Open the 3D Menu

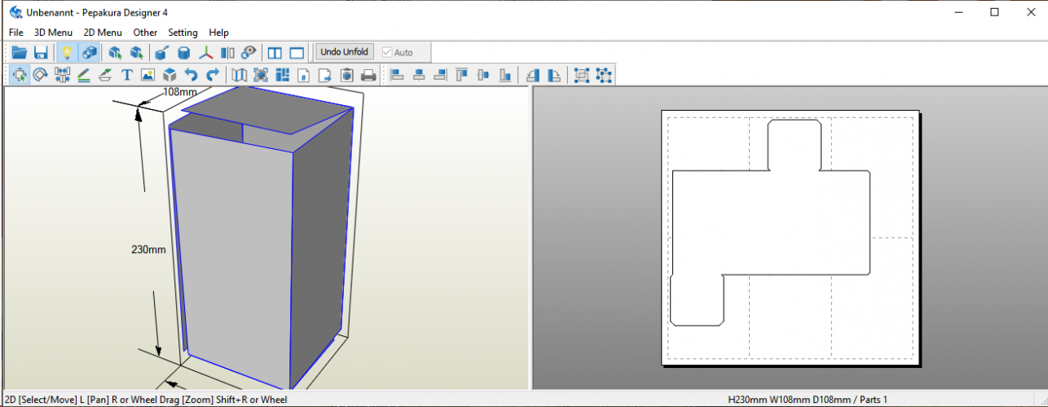pos(53,33)
